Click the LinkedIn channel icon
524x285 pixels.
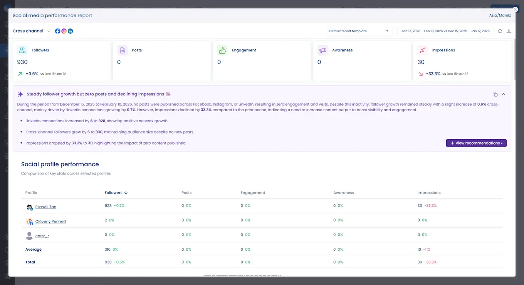pos(71,31)
